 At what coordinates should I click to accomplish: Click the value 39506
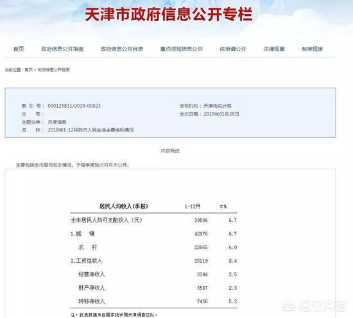[x=201, y=220]
